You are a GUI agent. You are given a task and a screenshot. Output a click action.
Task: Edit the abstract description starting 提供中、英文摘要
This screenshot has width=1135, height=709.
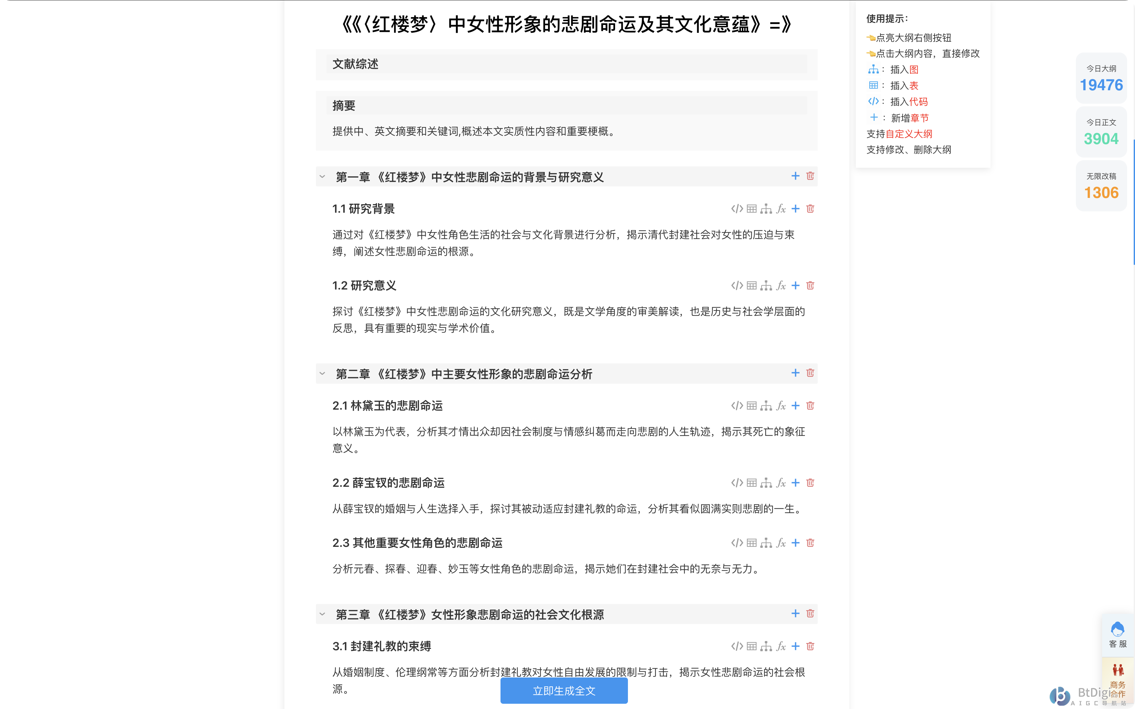tap(475, 131)
